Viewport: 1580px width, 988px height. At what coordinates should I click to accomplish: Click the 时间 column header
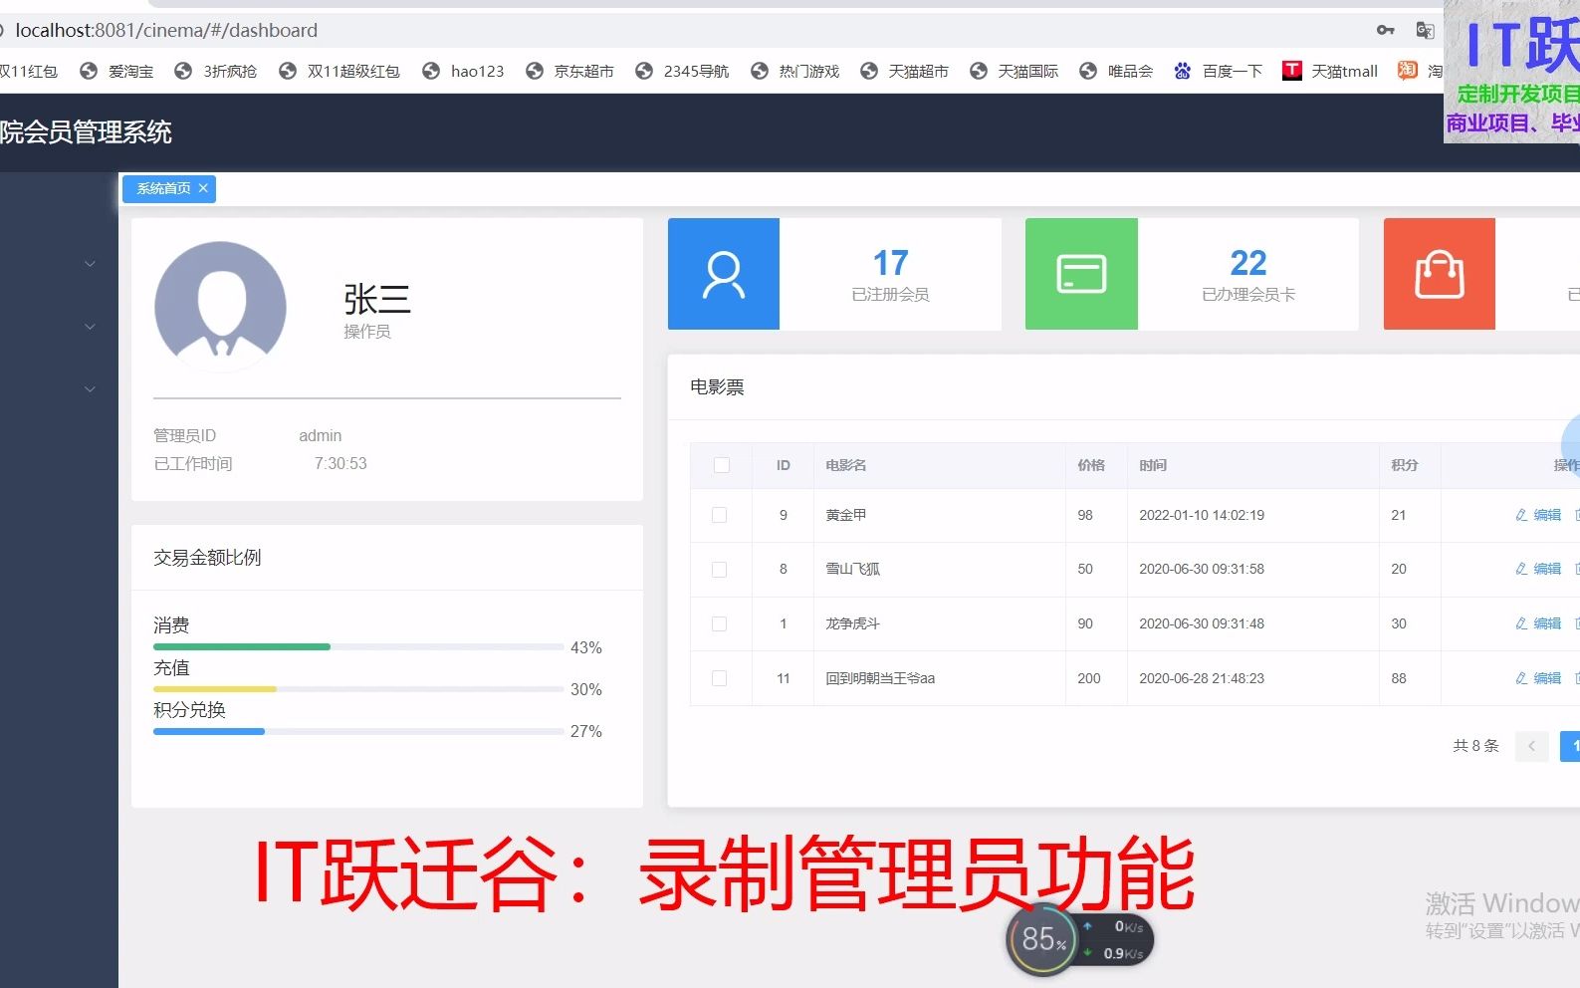(1153, 465)
